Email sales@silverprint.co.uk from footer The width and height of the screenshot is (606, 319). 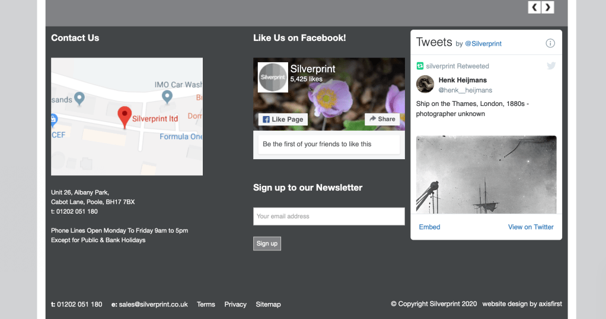153,304
